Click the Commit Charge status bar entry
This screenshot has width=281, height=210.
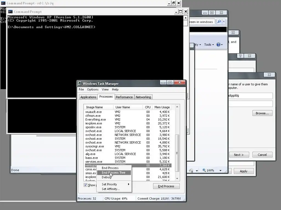pos(159,199)
